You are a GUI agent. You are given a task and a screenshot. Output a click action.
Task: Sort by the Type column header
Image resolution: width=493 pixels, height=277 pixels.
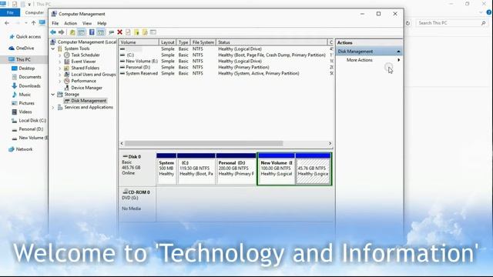click(x=183, y=42)
